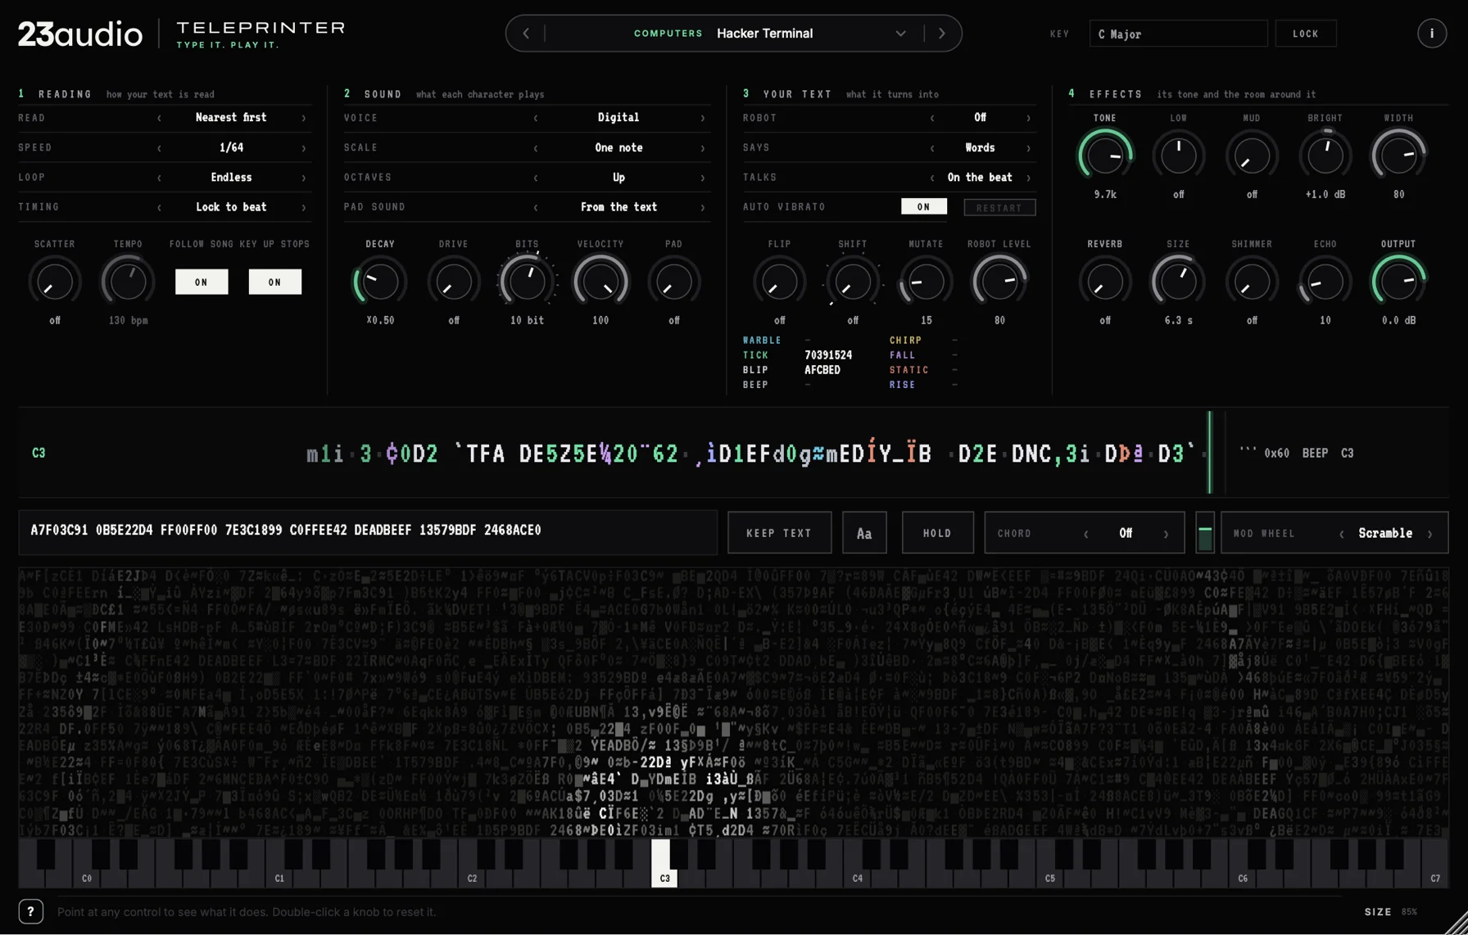Click the previous arrow for SPEED setting
Viewport: 1468px width, 935px height.
coord(160,148)
